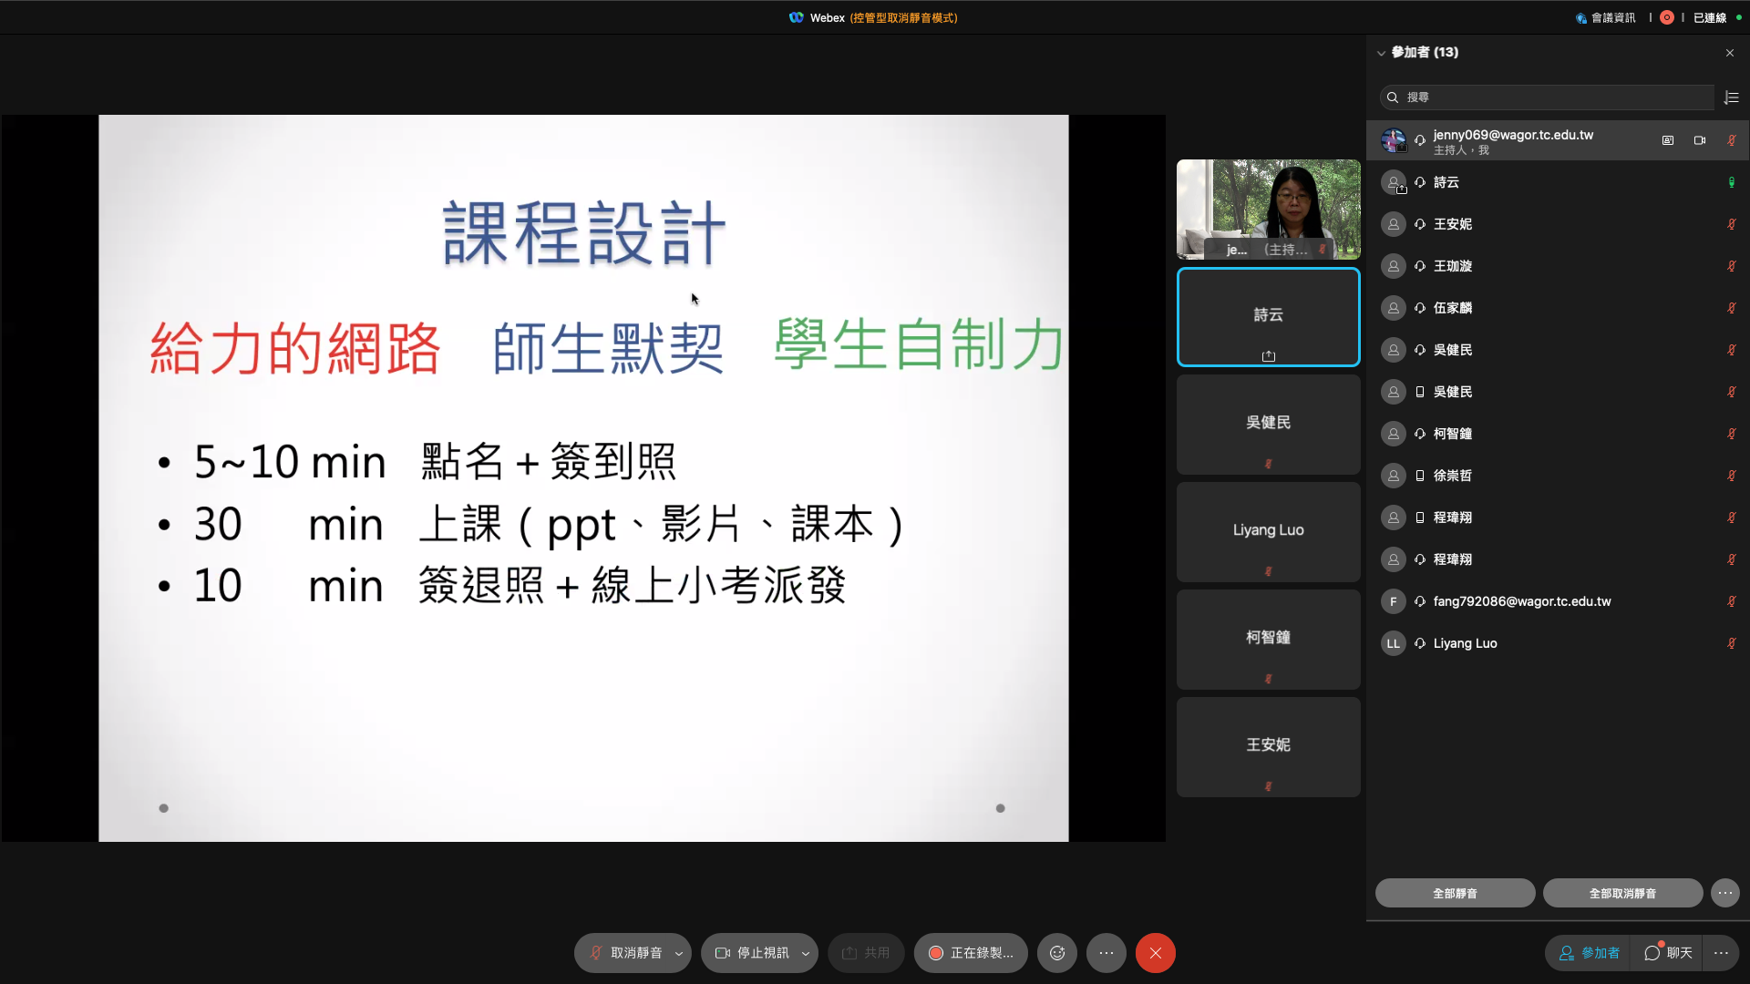Stop the camera with 停止視訊
1750x984 pixels.
[x=752, y=953]
